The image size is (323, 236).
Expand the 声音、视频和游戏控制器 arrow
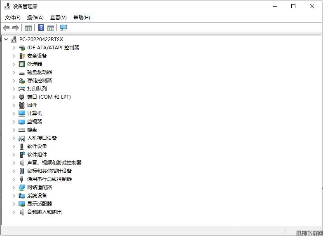click(14, 163)
